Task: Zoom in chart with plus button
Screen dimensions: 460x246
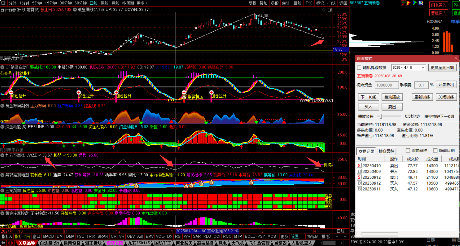Action: [337, 236]
